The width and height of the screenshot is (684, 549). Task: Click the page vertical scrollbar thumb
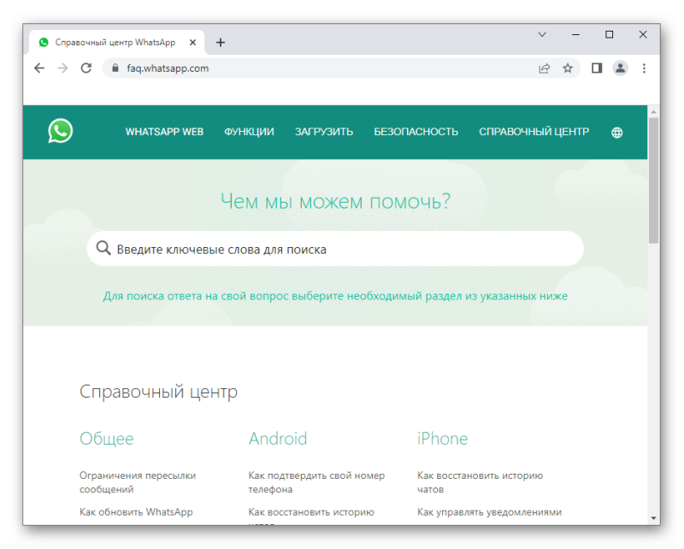[653, 180]
